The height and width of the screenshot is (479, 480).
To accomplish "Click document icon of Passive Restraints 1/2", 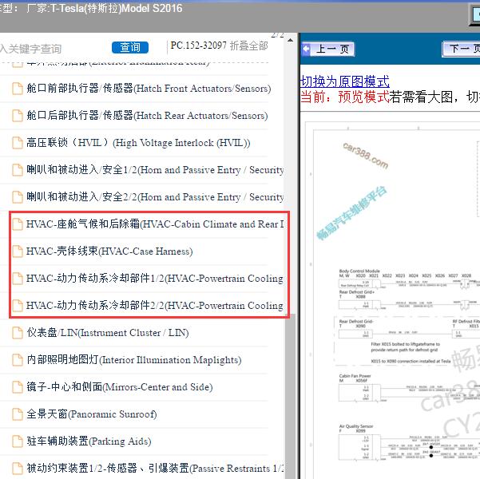I will (x=18, y=469).
